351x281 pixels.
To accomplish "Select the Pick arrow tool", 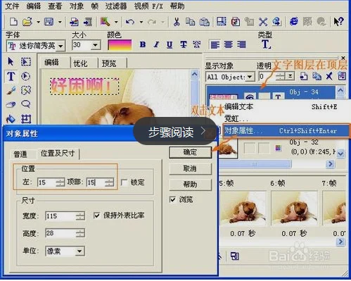I will tap(11, 61).
